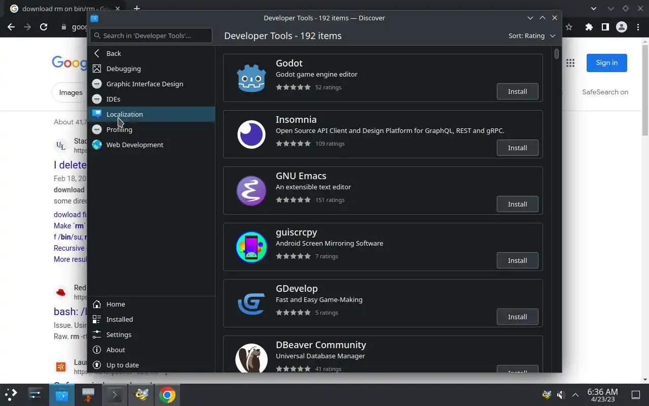Open the GDevelop app icon
The image size is (649, 406).
click(251, 303)
